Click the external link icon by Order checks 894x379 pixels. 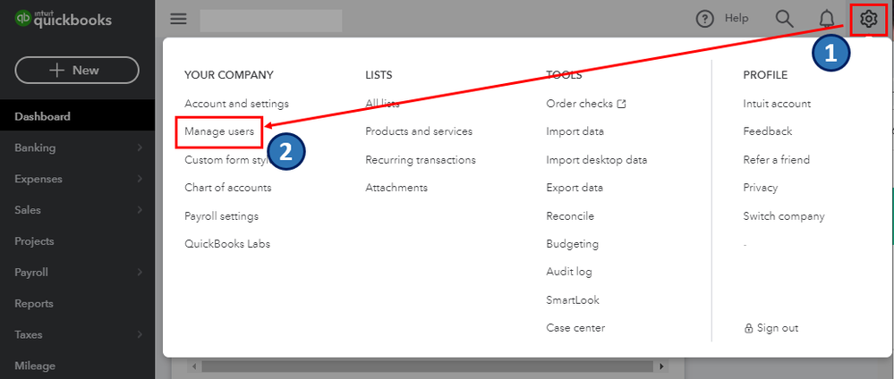(x=622, y=104)
